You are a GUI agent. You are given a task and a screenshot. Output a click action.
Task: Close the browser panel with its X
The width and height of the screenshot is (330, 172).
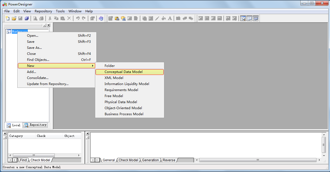[49, 25]
